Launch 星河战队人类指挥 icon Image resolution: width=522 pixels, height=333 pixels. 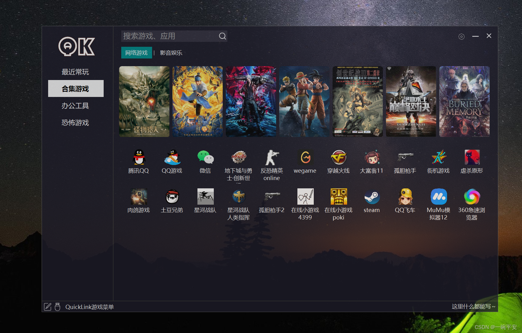(239, 197)
